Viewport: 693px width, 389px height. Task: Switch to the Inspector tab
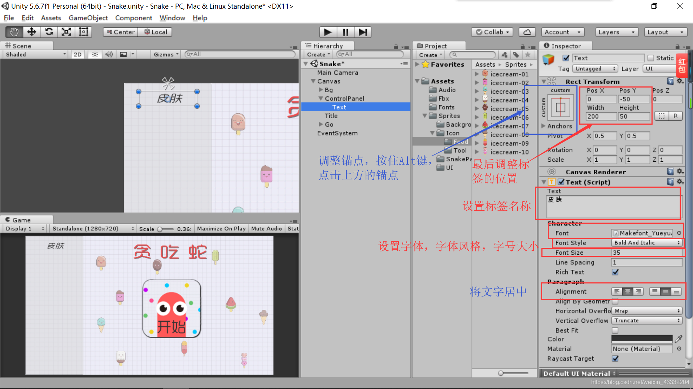565,46
